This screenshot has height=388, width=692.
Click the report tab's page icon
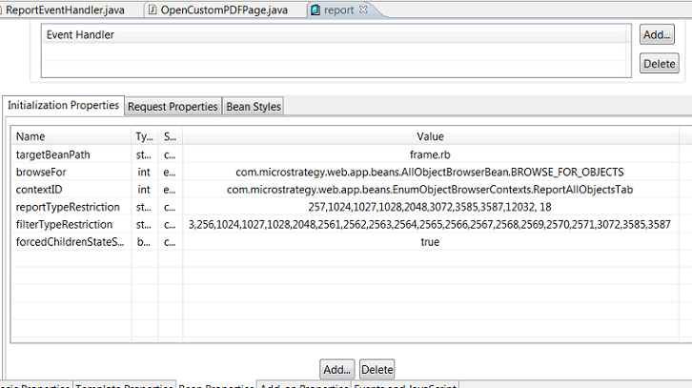pyautogui.click(x=315, y=10)
